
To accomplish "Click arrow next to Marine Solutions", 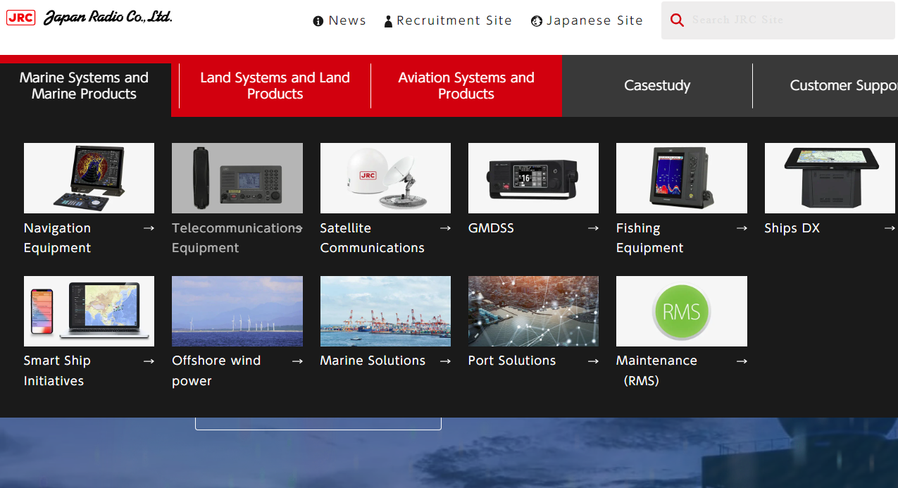I will click(x=445, y=361).
